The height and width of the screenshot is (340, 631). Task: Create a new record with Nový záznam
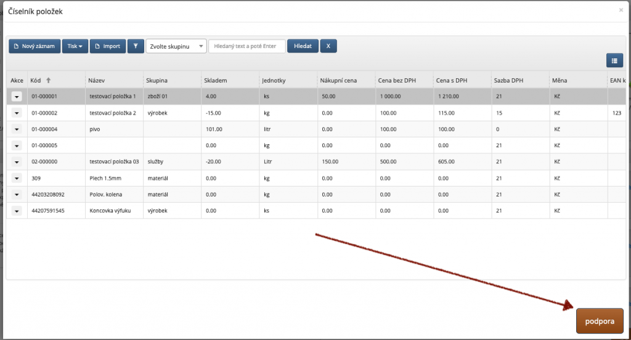pos(35,46)
